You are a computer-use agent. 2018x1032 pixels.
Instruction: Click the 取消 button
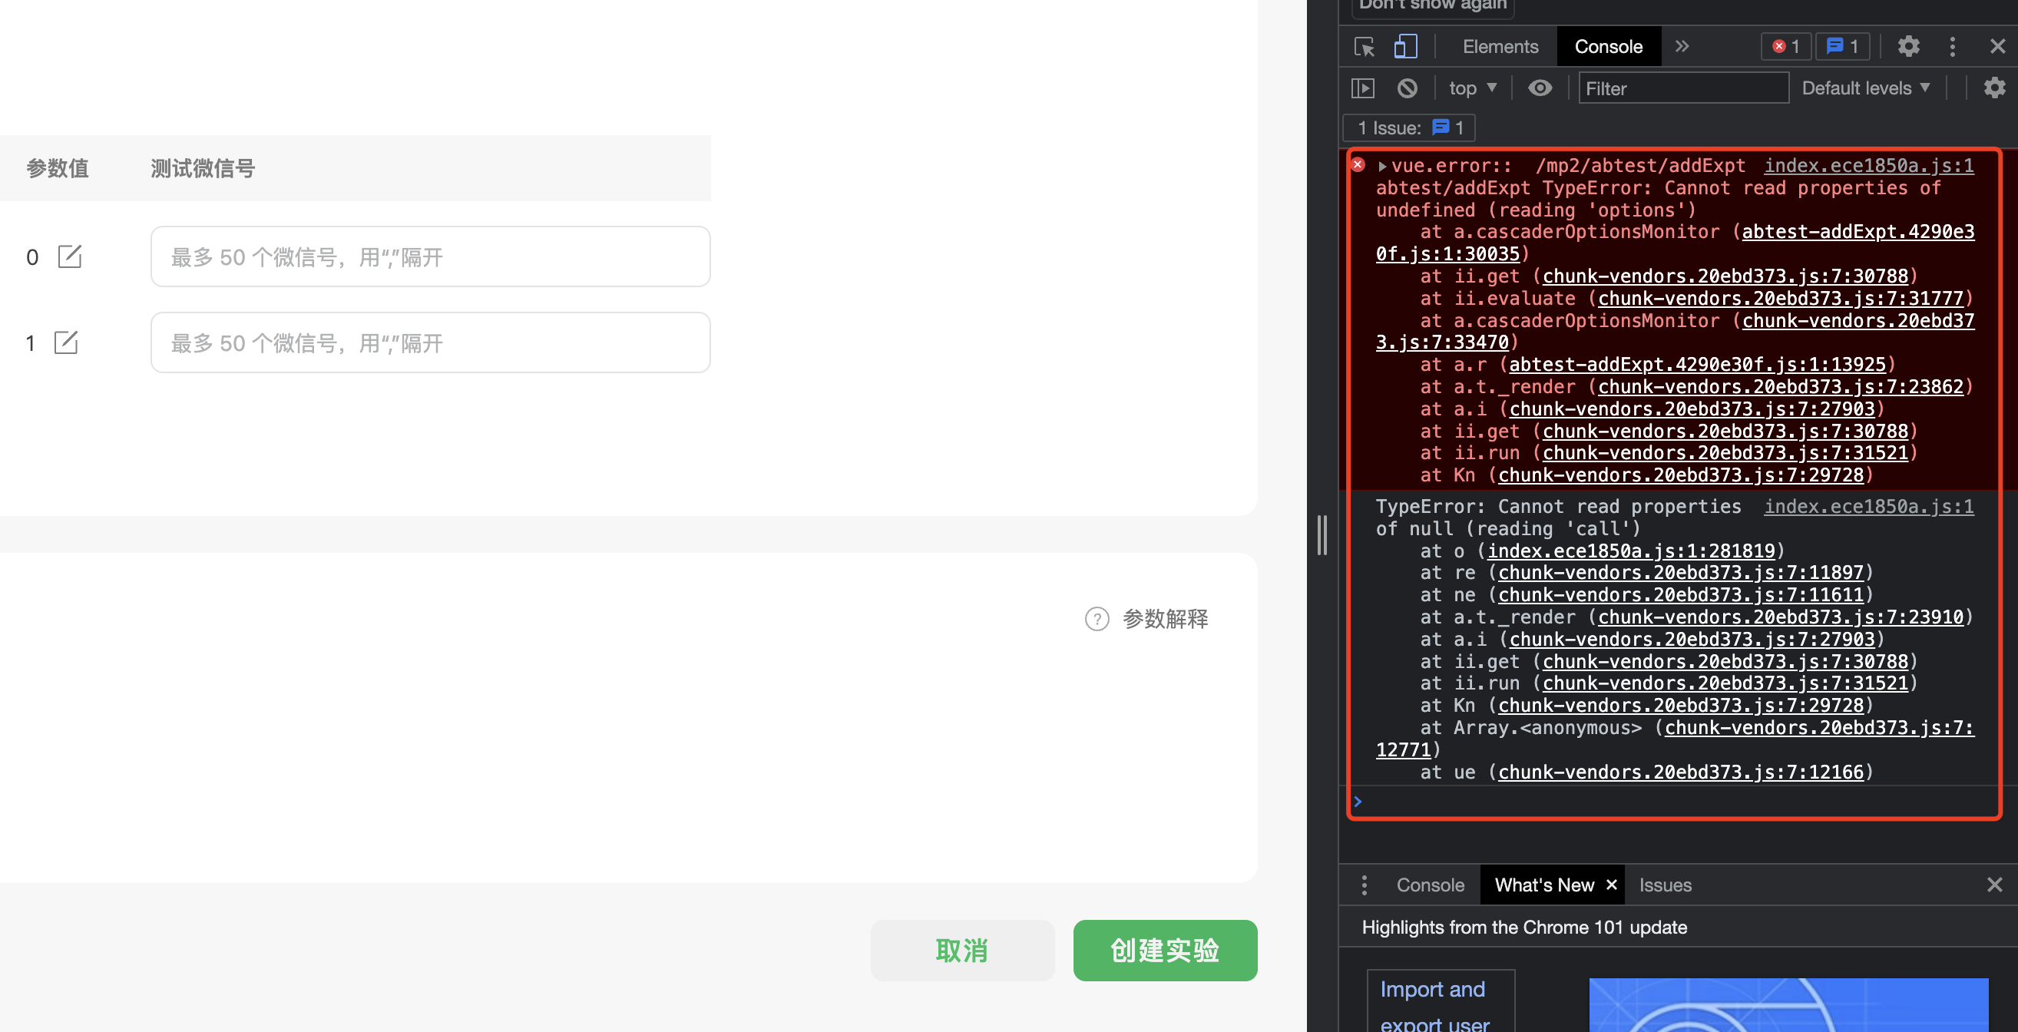click(961, 951)
